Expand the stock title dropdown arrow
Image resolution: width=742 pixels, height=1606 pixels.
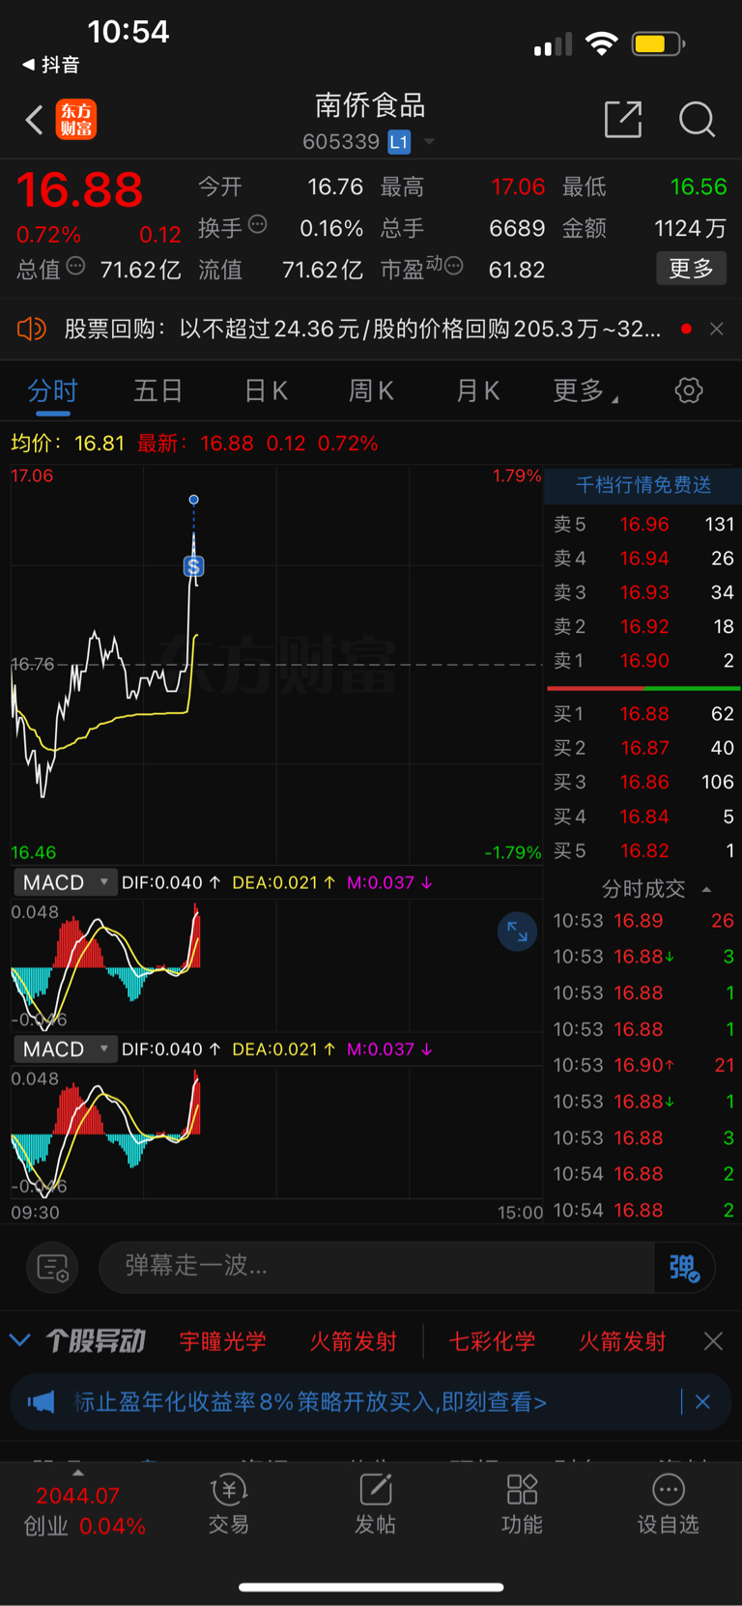pyautogui.click(x=429, y=141)
